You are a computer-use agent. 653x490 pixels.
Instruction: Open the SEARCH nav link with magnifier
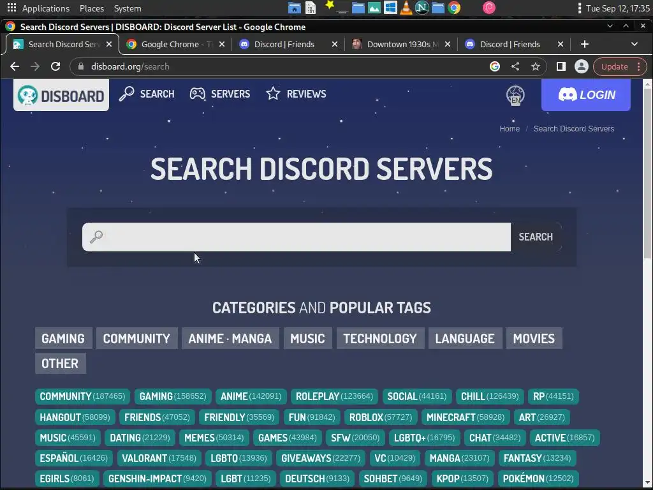pos(147,94)
